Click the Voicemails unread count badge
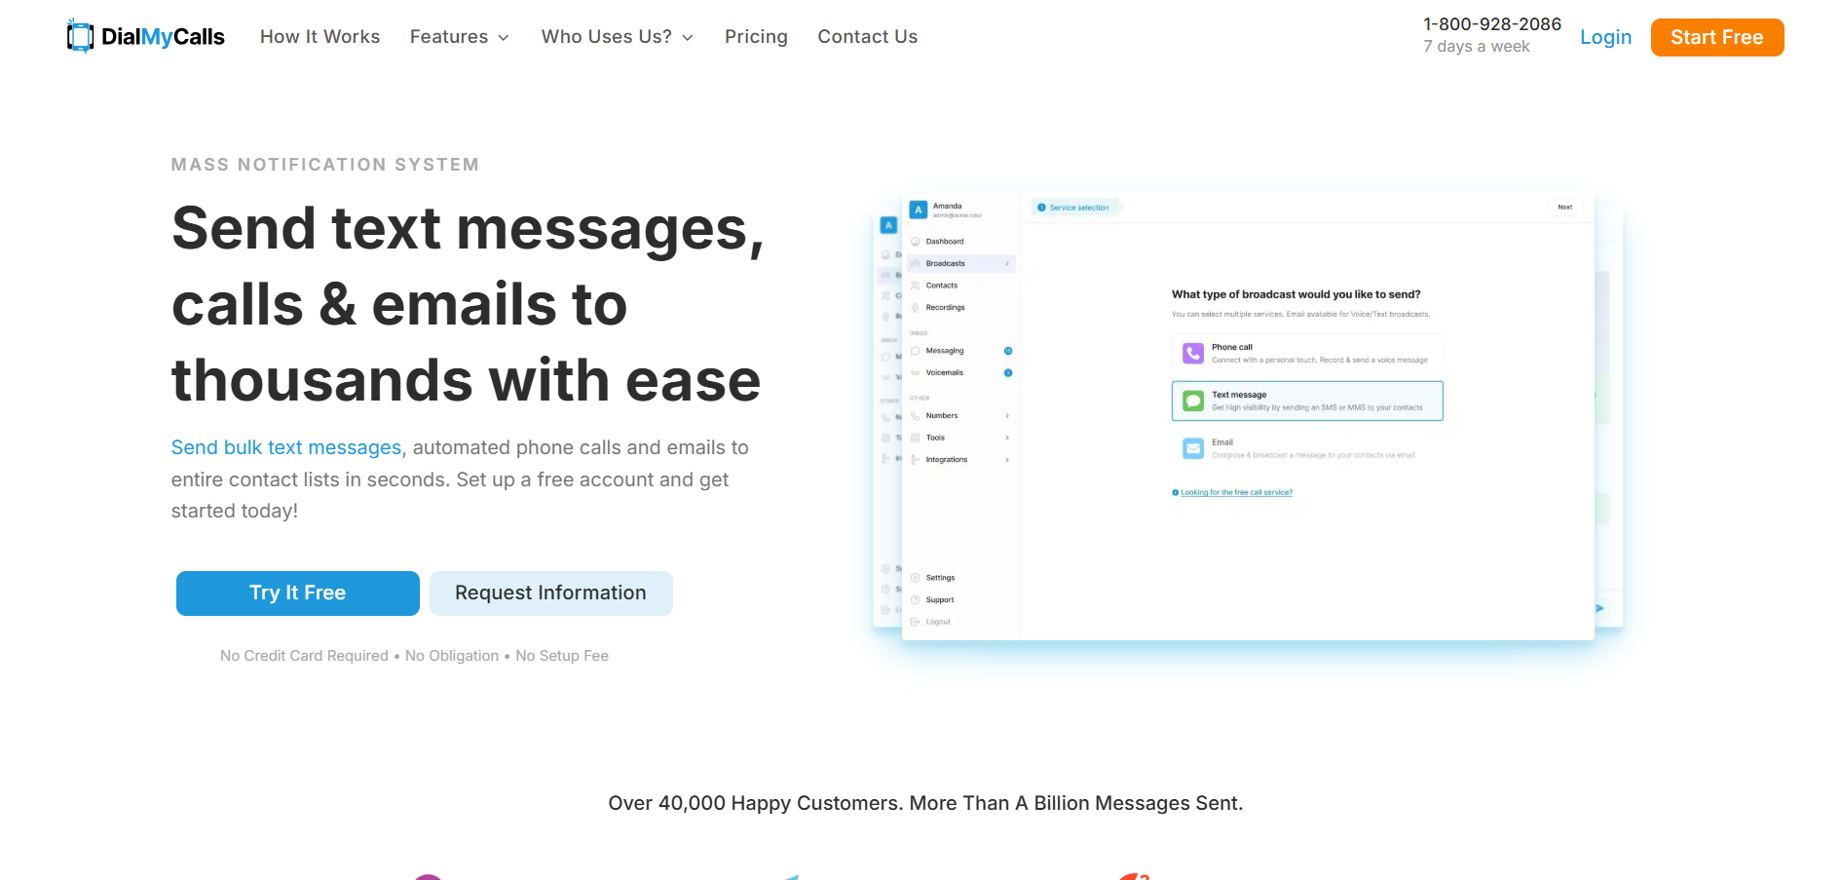This screenshot has width=1841, height=880. tap(1008, 372)
